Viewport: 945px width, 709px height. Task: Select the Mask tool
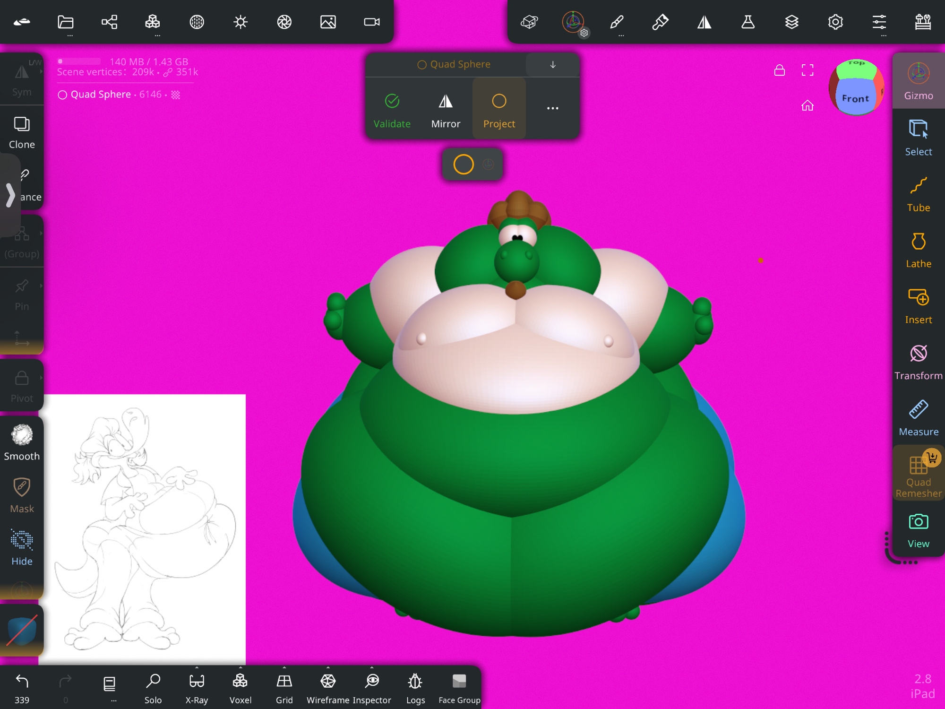click(22, 495)
